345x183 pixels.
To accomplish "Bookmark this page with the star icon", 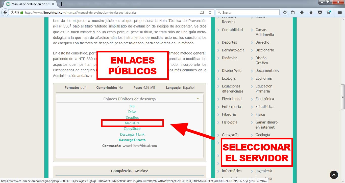I will (285, 12).
